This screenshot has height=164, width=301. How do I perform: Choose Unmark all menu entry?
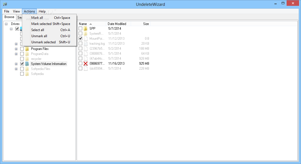(50, 36)
